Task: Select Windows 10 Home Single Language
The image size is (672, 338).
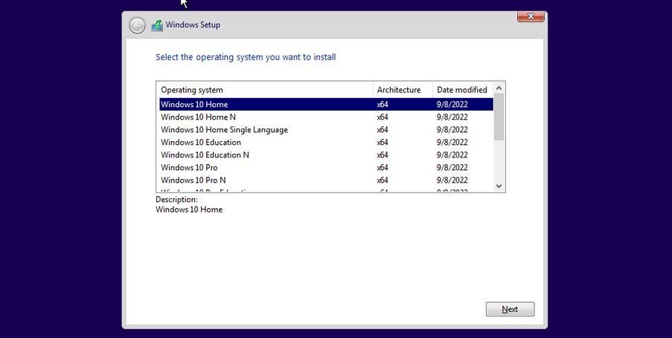Action: tap(326, 130)
